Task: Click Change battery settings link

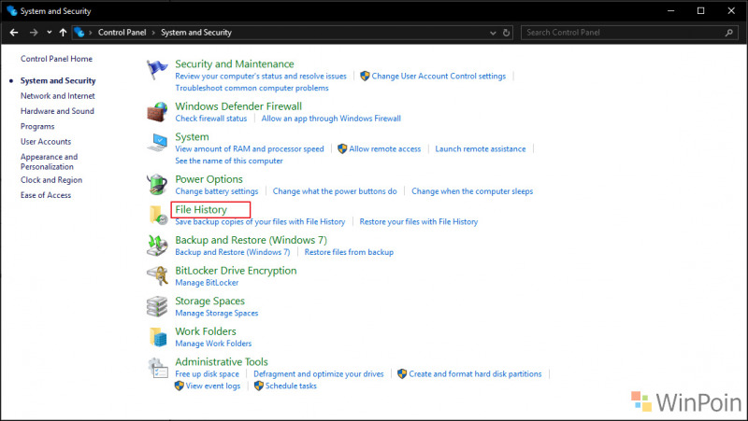Action: click(217, 191)
